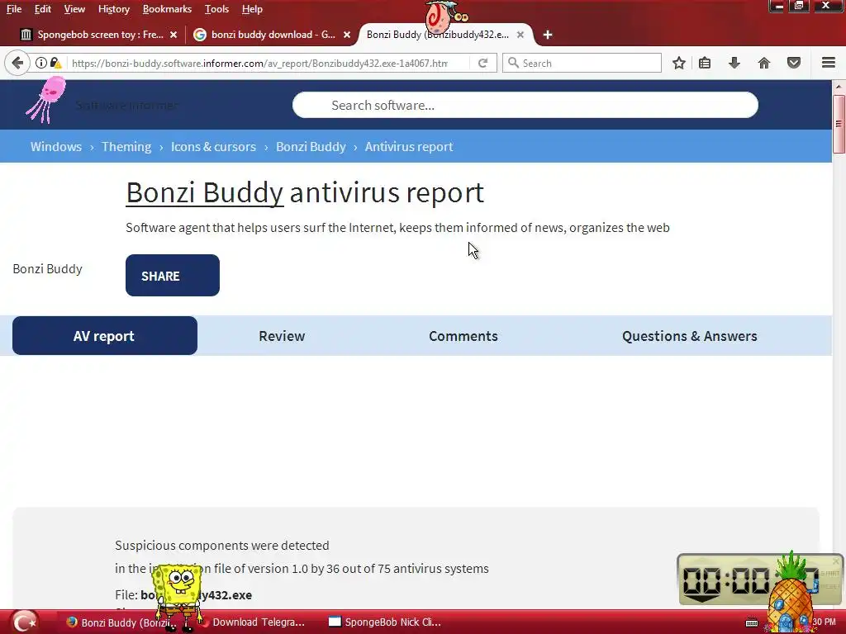
Task: Open the History menu
Action: (x=114, y=9)
